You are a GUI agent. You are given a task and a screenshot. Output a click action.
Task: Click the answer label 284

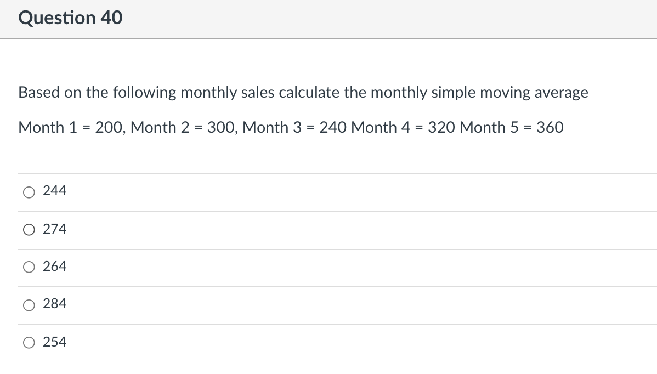[x=54, y=303]
